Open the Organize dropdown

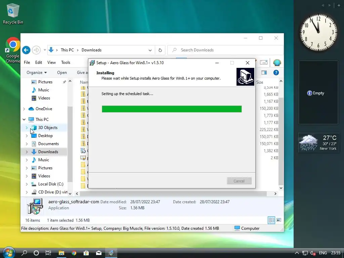click(37, 73)
